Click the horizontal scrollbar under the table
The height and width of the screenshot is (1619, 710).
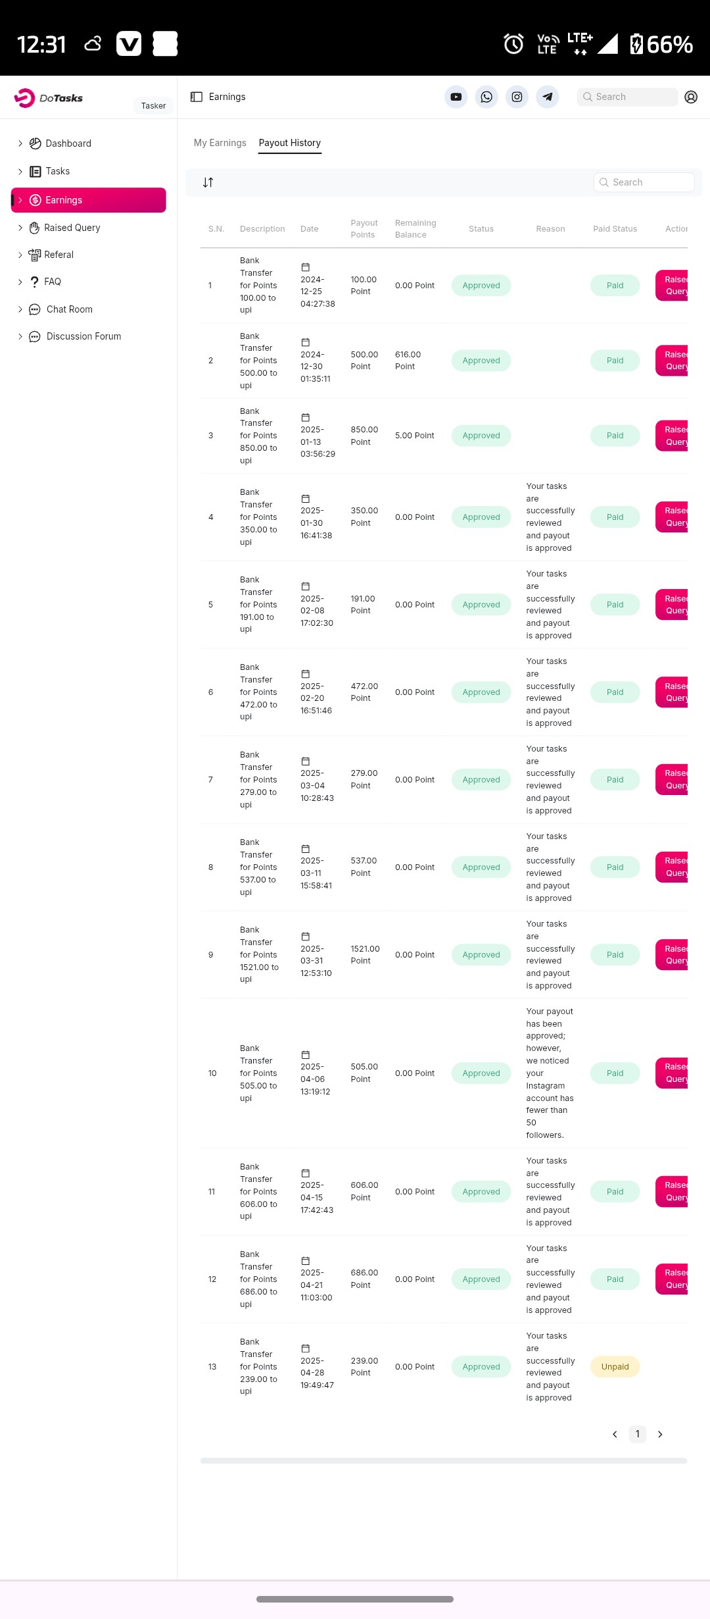444,1460
